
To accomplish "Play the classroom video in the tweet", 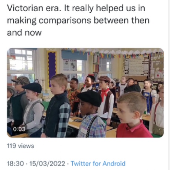I will click(x=85, y=93).
